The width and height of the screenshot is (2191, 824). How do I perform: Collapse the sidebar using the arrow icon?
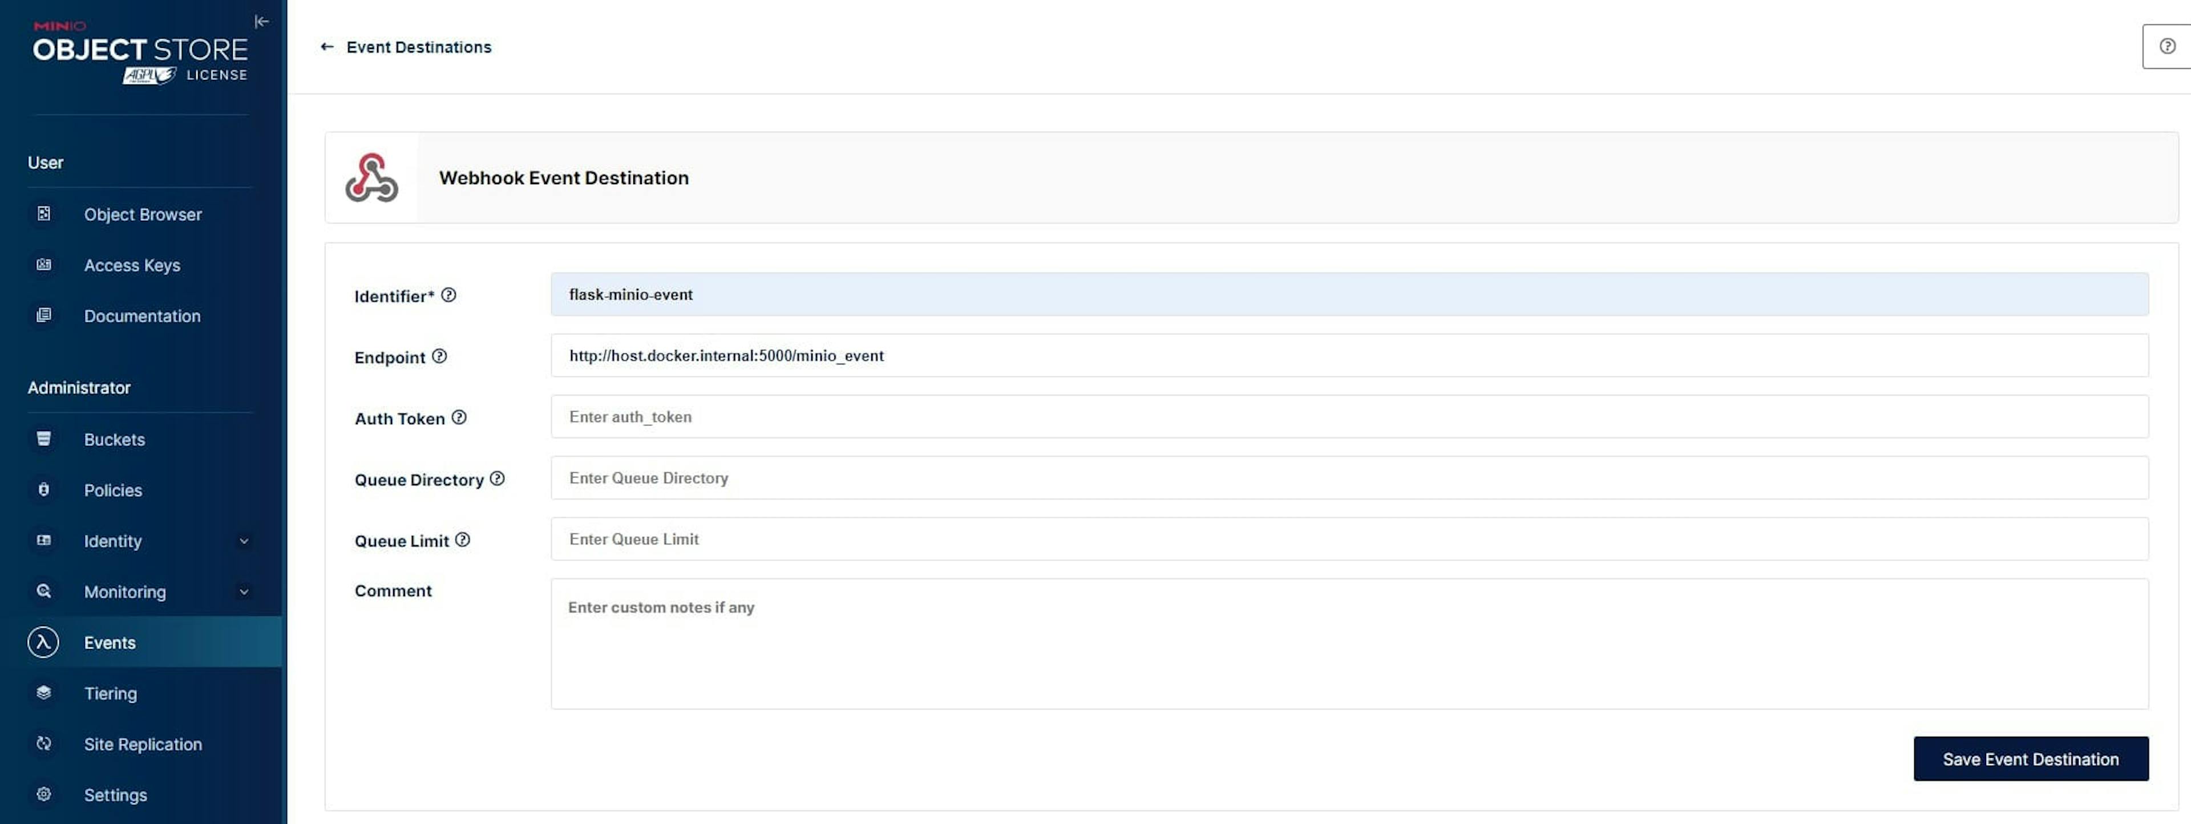262,22
